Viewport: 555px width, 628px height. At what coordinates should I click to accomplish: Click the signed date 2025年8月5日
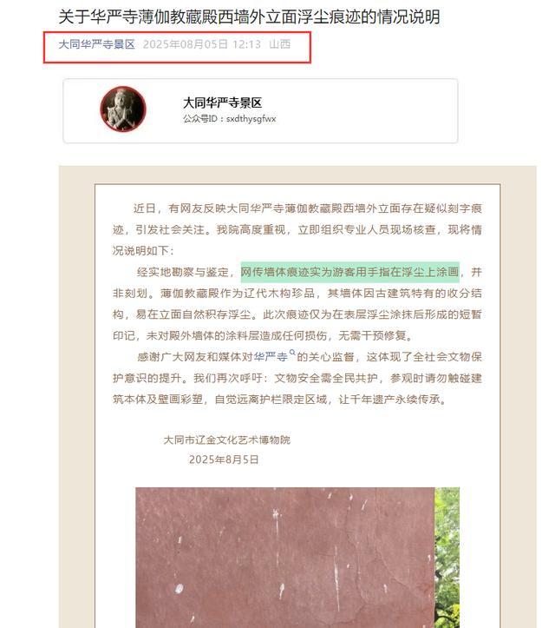coord(224,459)
